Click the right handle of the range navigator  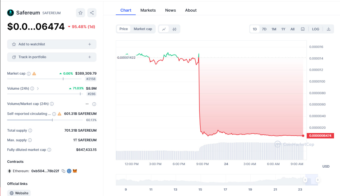click(x=318, y=180)
